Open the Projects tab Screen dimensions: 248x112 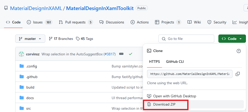pyautogui.click(x=168, y=22)
